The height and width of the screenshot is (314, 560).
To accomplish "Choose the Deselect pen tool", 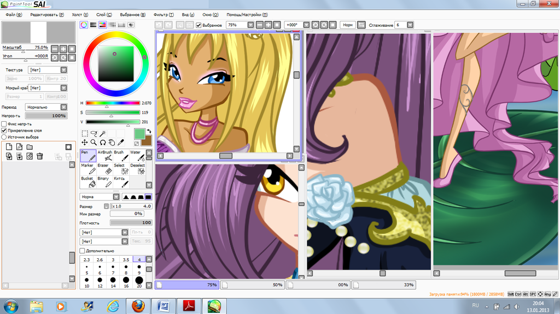I will (137, 169).
